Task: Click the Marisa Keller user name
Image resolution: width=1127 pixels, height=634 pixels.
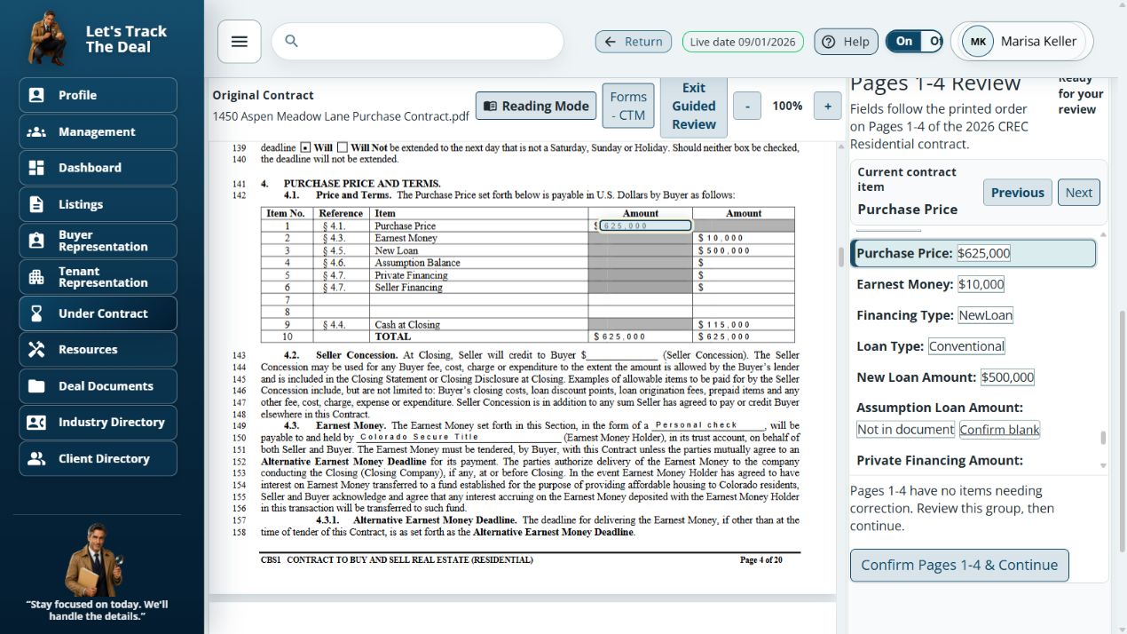Action: point(1038,41)
